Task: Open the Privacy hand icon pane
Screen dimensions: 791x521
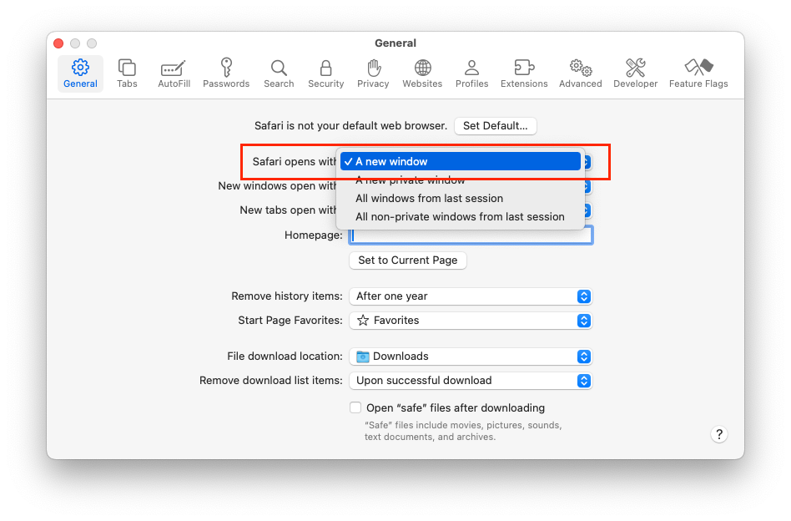Action: pos(373,73)
